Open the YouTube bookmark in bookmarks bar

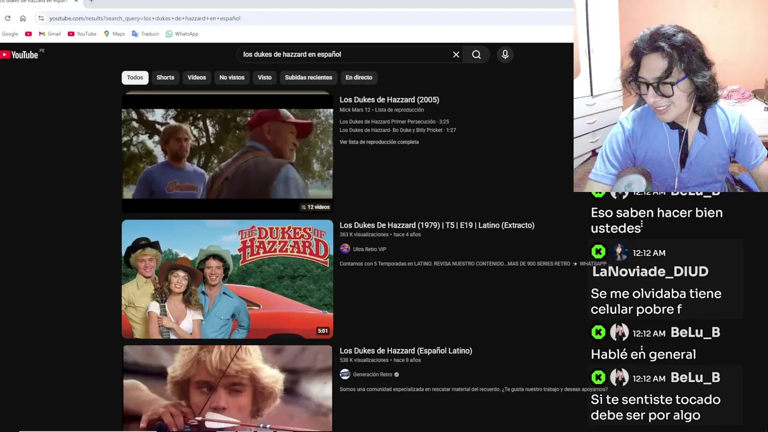(x=82, y=34)
